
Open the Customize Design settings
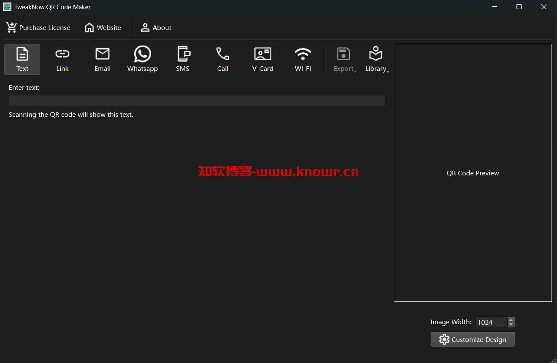tap(473, 339)
